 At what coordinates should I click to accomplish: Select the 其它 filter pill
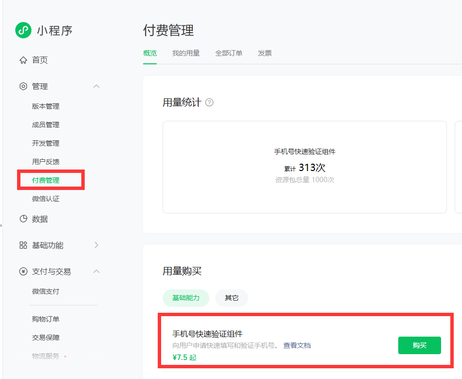(231, 298)
